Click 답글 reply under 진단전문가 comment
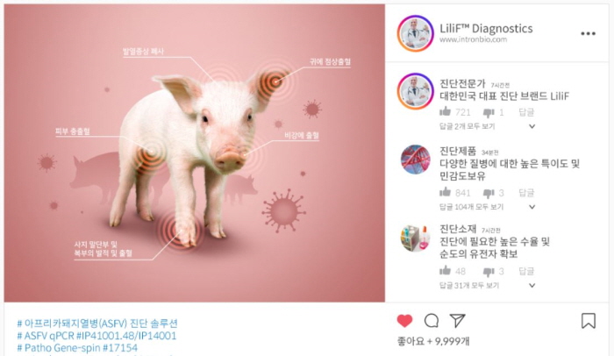 coord(526,112)
